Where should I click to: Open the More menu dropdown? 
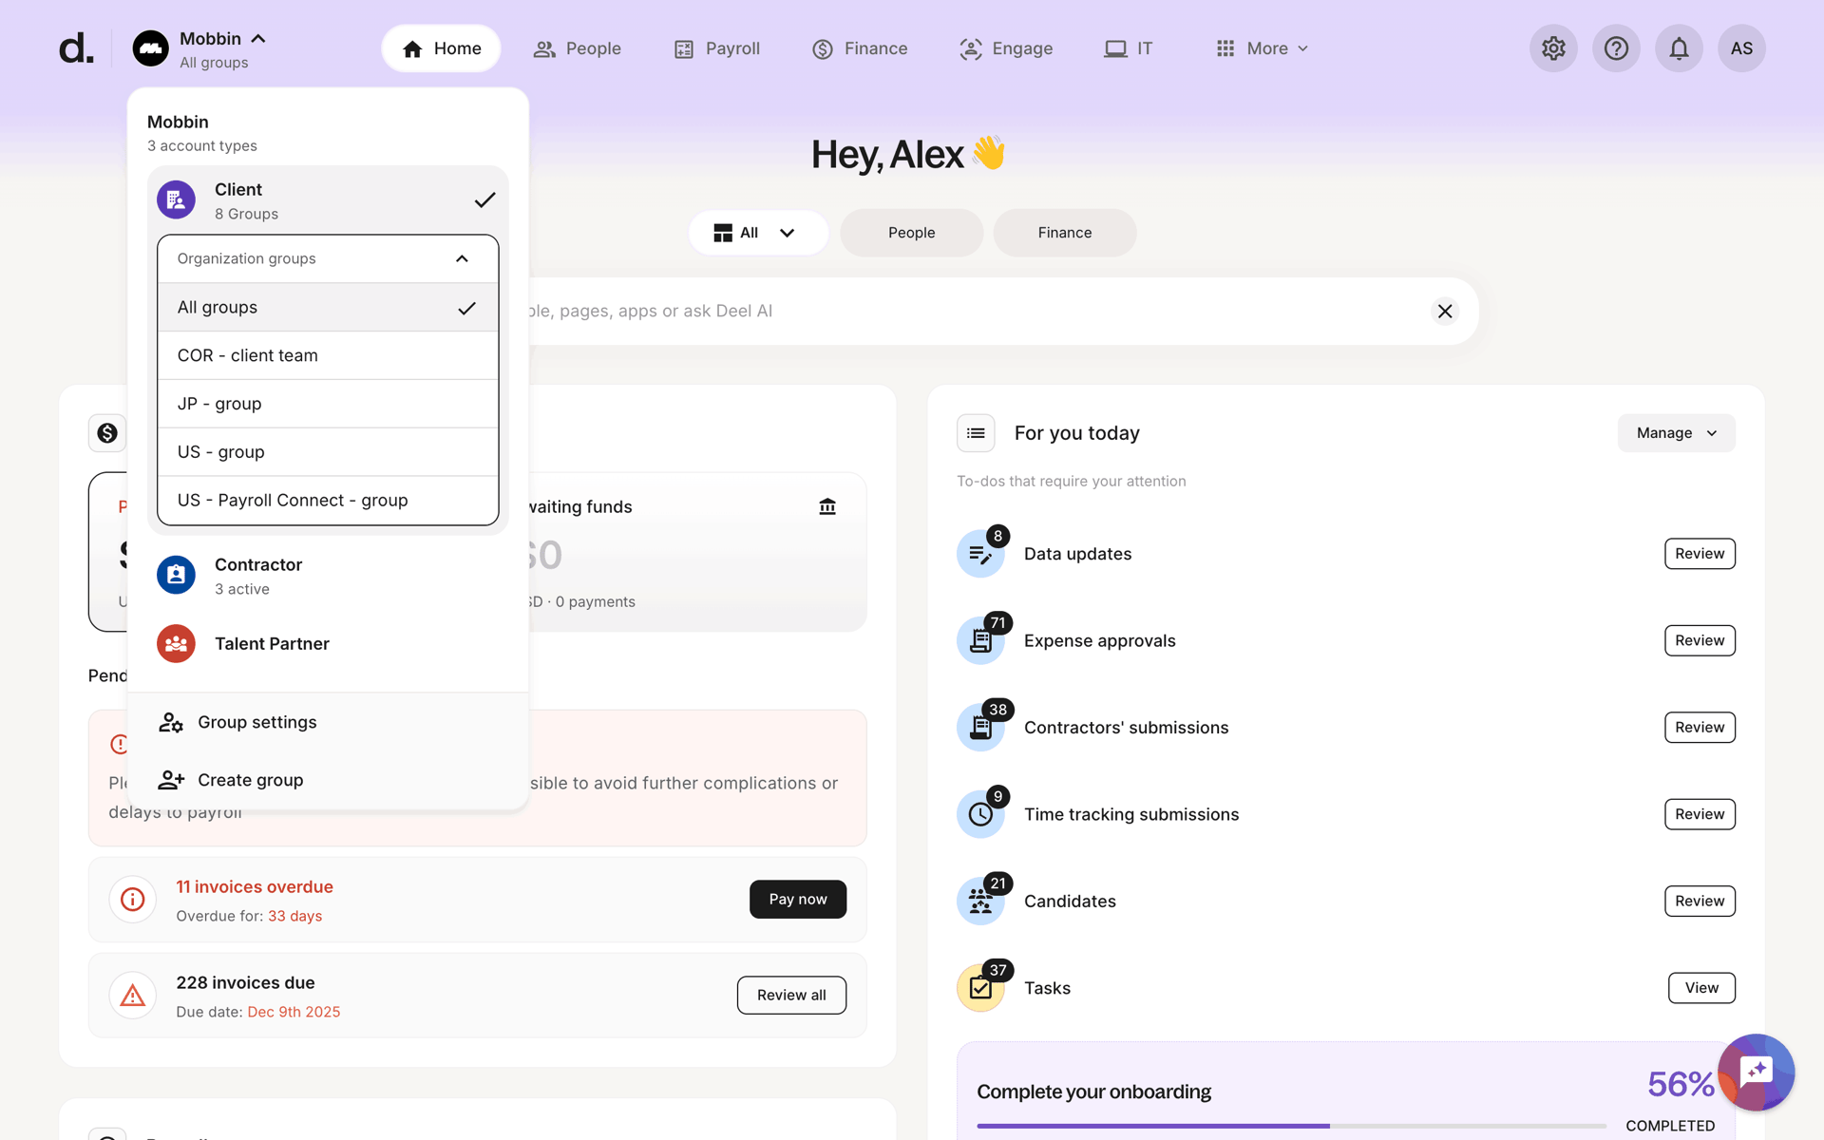click(x=1263, y=48)
